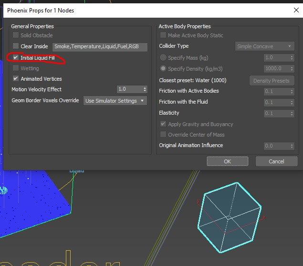Screen dimensions: 303x266
Task: Click the Elasticity spinner arrows
Action: 292,113
